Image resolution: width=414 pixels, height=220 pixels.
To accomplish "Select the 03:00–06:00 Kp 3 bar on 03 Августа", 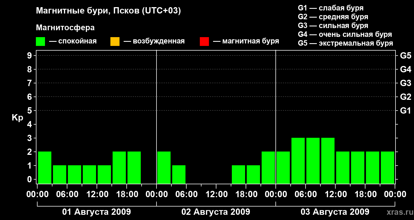I will point(298,161).
